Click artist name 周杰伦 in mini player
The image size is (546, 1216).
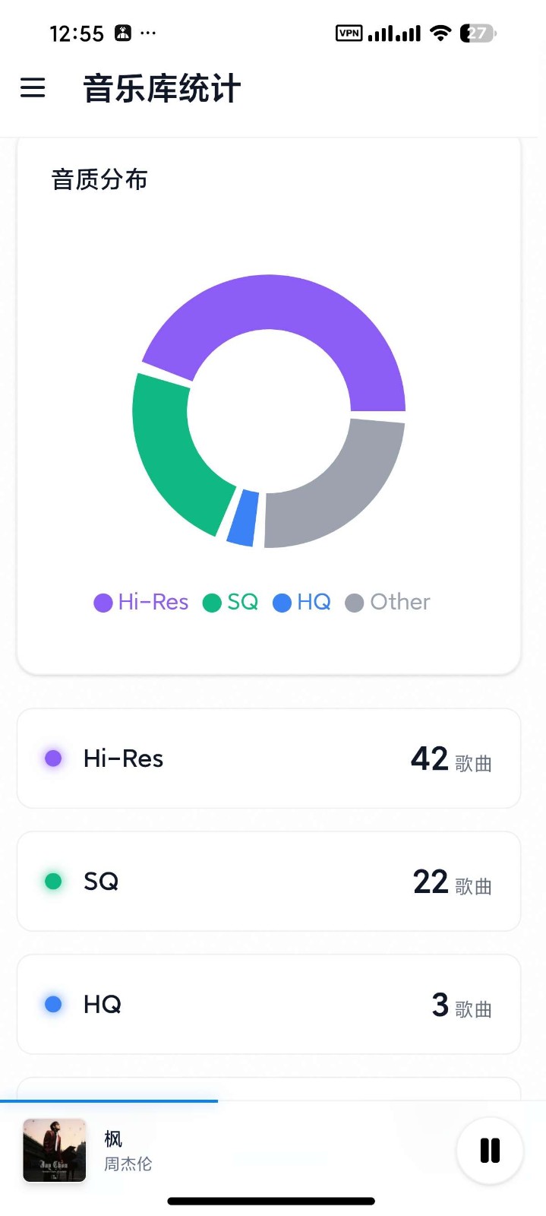click(x=128, y=1164)
